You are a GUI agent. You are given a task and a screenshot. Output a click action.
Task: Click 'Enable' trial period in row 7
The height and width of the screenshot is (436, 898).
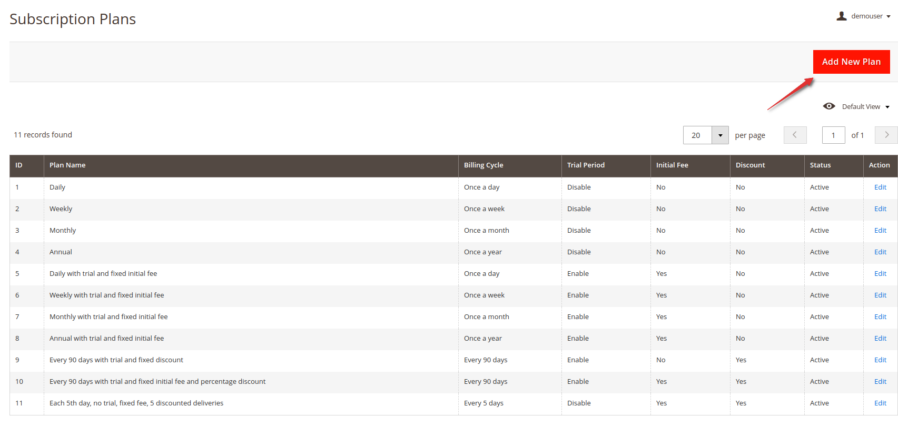pyautogui.click(x=578, y=317)
